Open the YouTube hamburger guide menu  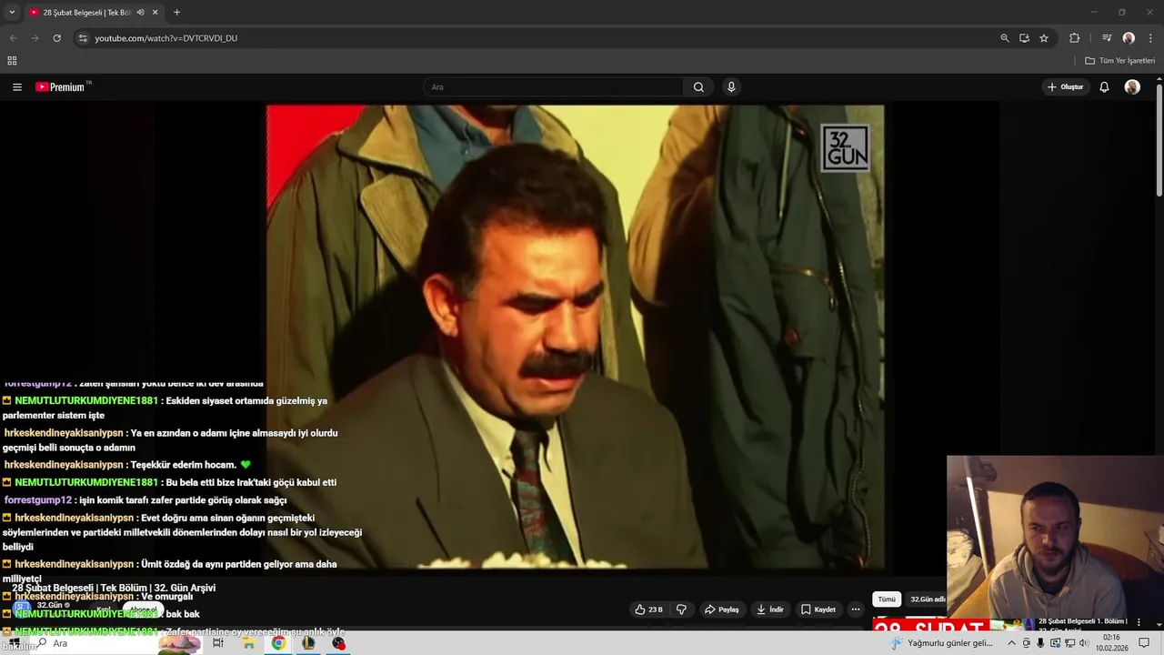coord(16,87)
